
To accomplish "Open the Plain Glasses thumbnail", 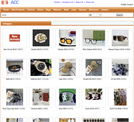I will pyautogui.click(x=94, y=38).
